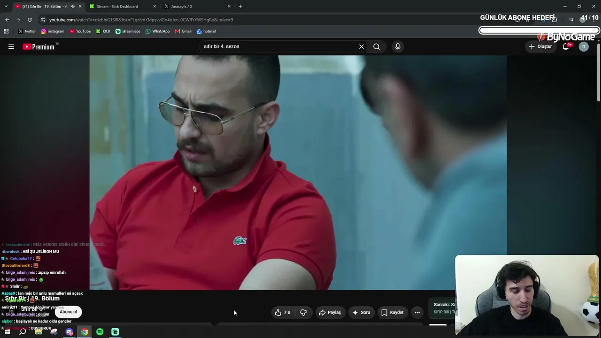The width and height of the screenshot is (601, 338).
Task: Open the twitter bookmark
Action: (27, 31)
